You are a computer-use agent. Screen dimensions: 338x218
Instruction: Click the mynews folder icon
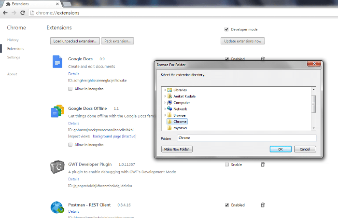[169, 128]
